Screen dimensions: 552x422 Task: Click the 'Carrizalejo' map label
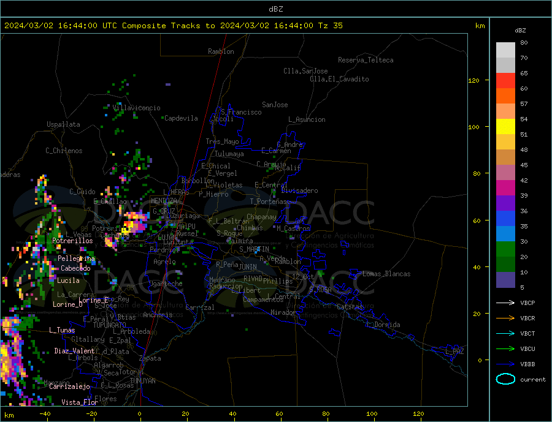click(69, 387)
